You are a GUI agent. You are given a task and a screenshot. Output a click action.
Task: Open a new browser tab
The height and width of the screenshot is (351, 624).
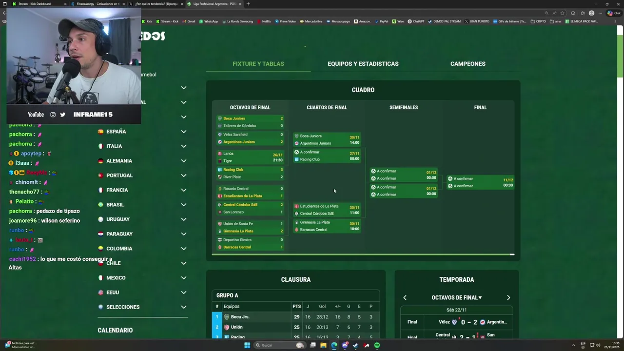click(248, 4)
